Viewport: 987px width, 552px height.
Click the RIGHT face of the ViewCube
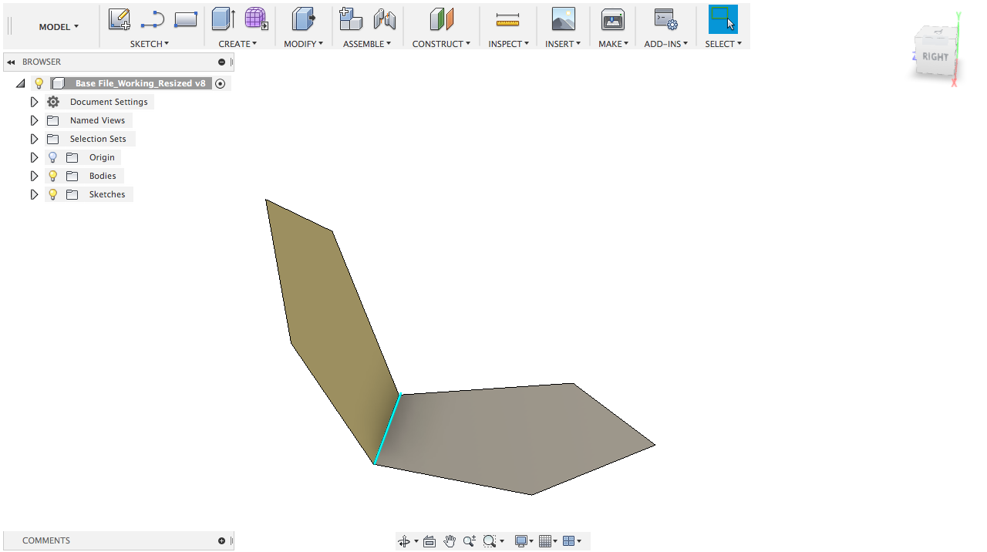(935, 56)
